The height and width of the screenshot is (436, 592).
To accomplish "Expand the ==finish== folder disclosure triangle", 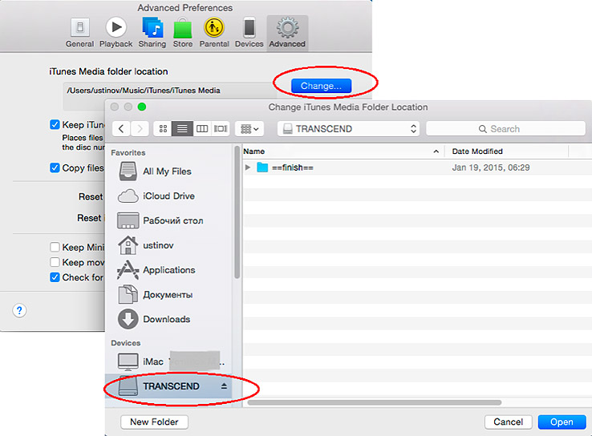I will (248, 167).
